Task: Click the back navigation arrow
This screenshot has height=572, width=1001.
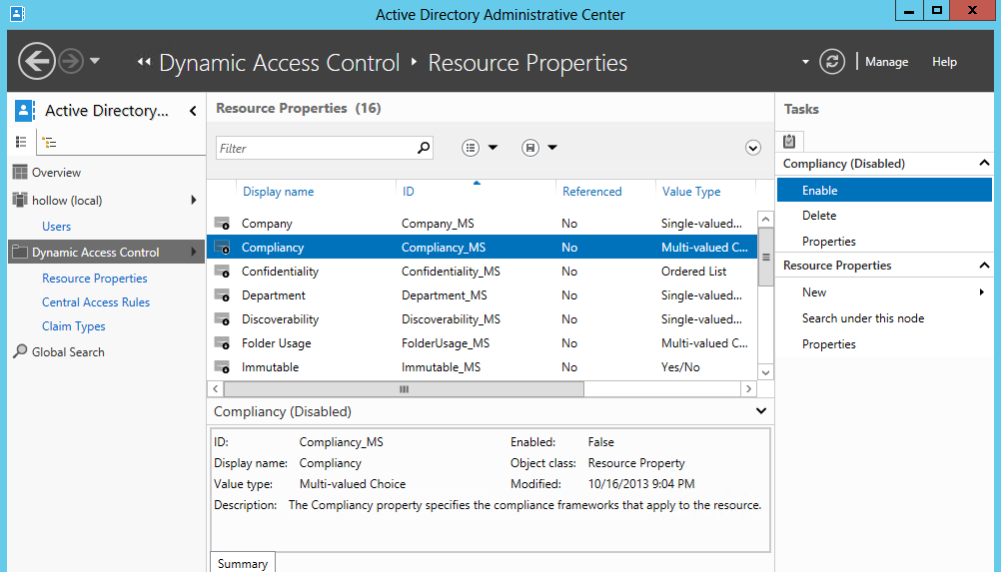Action: point(37,62)
